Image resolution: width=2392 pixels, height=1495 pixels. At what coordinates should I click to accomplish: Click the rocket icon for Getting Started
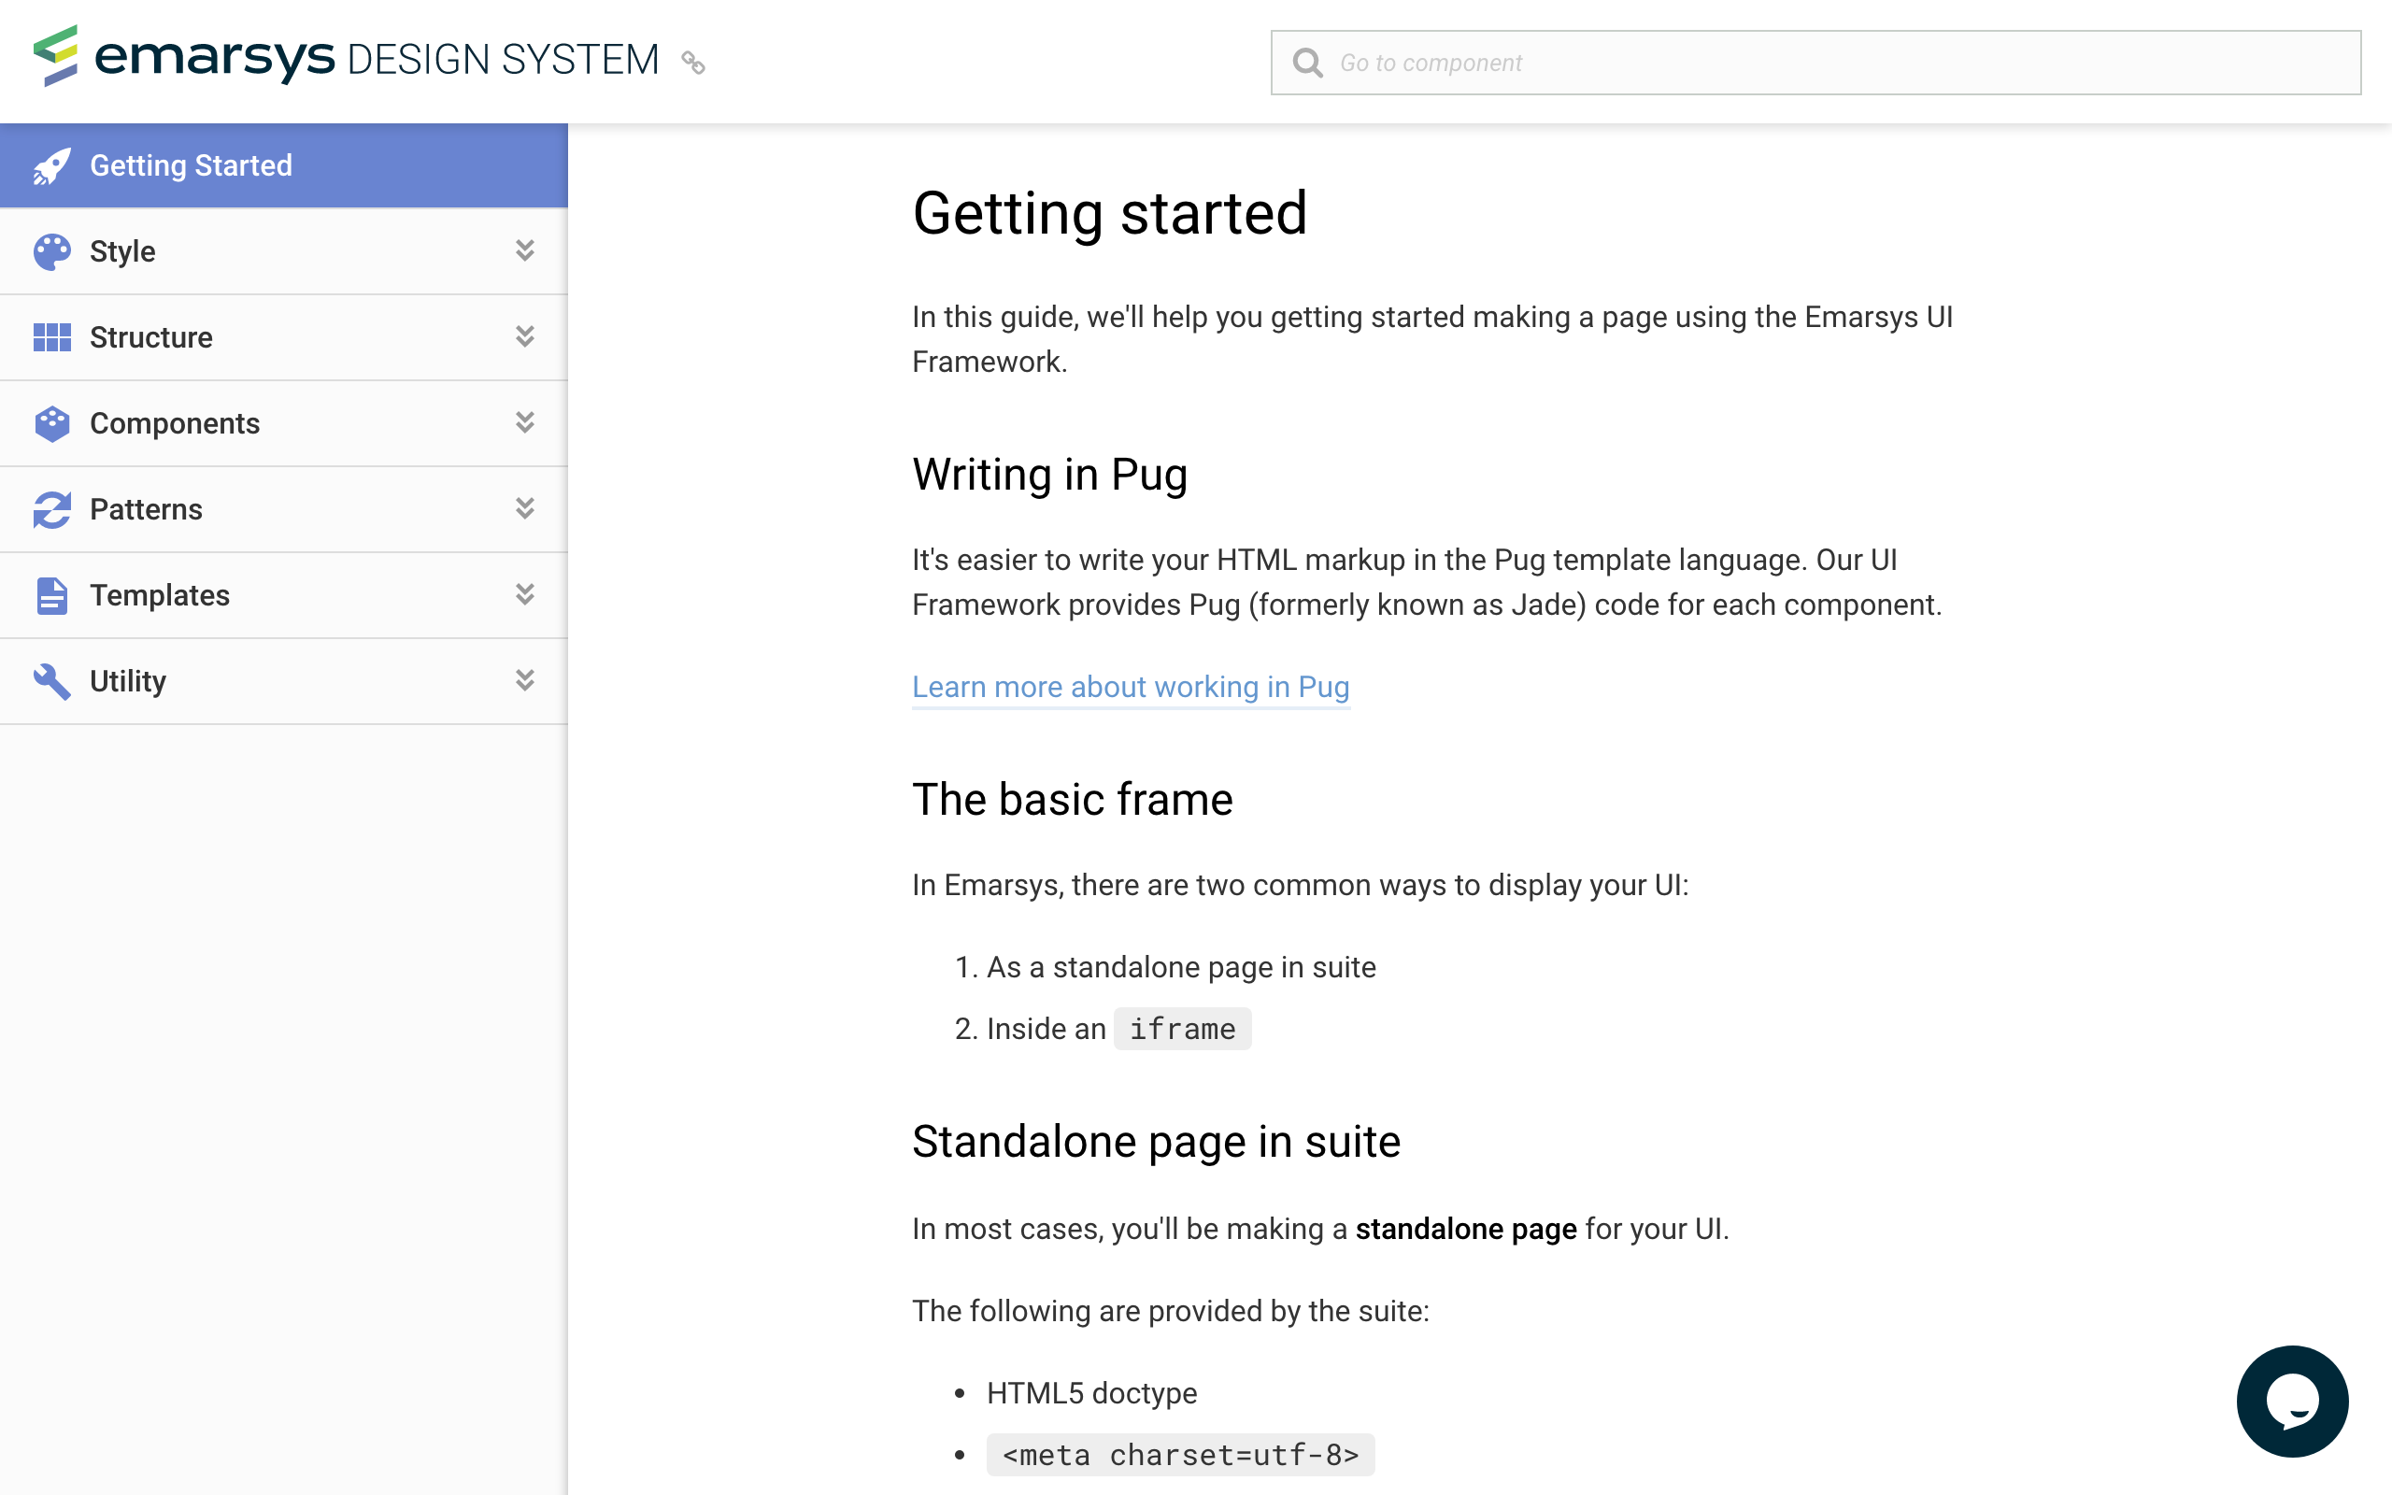tap(51, 166)
